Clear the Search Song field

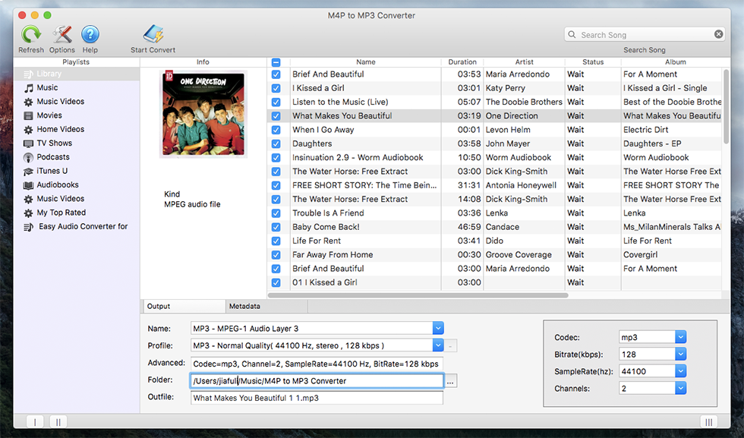pyautogui.click(x=720, y=34)
